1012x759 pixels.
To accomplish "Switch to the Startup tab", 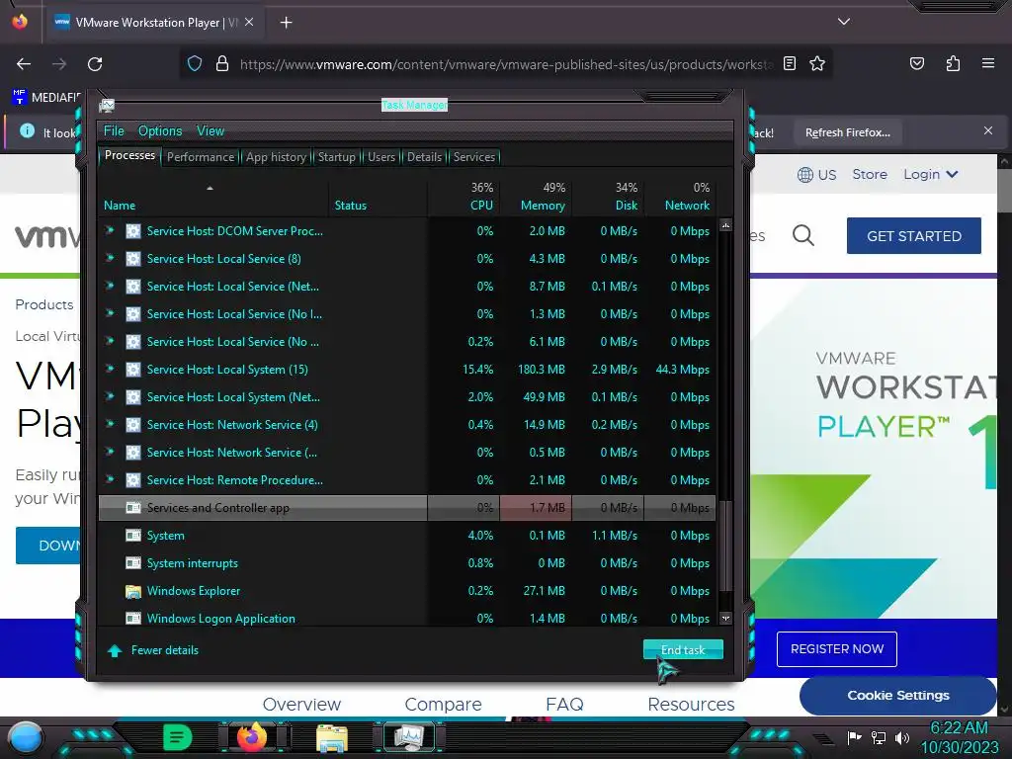I will pyautogui.click(x=336, y=157).
